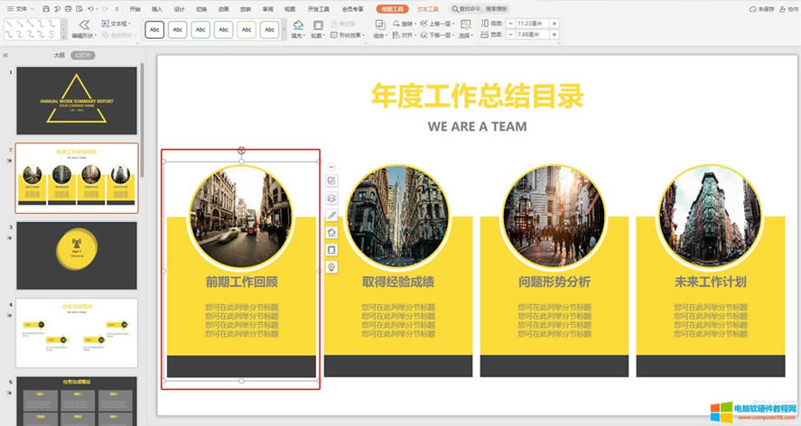Click the Edit Shape (编辑形状) icon
The image size is (801, 426).
[x=84, y=24]
